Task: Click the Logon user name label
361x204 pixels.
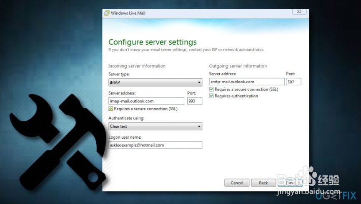Action: pos(125,137)
